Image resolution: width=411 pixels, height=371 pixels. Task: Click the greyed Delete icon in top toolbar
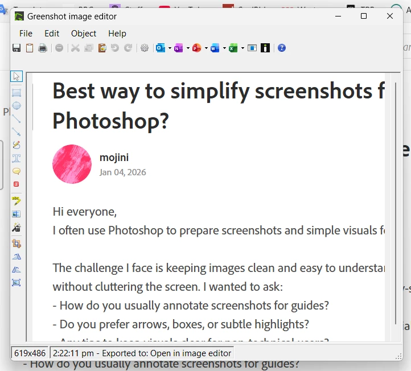click(x=59, y=48)
